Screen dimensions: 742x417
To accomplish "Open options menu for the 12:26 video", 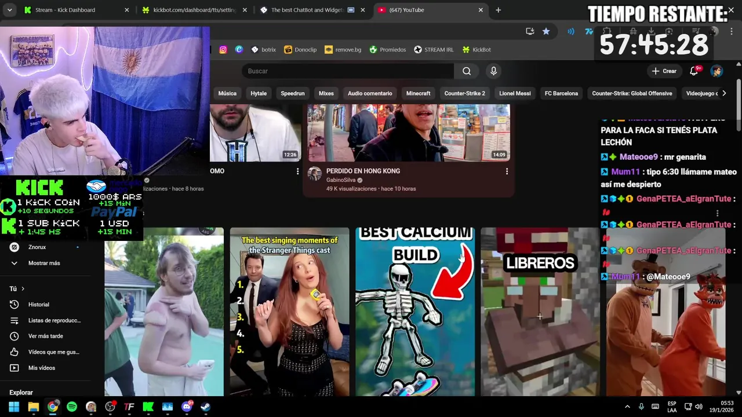I will tap(297, 171).
